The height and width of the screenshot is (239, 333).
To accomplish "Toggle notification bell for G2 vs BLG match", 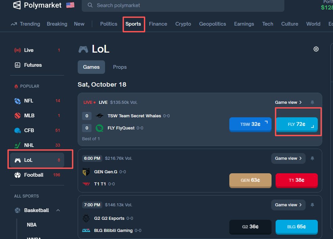I will click(x=312, y=205).
